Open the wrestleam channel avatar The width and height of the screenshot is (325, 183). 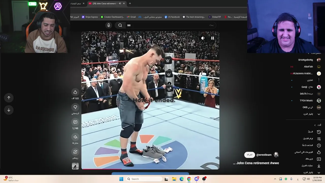276,155
